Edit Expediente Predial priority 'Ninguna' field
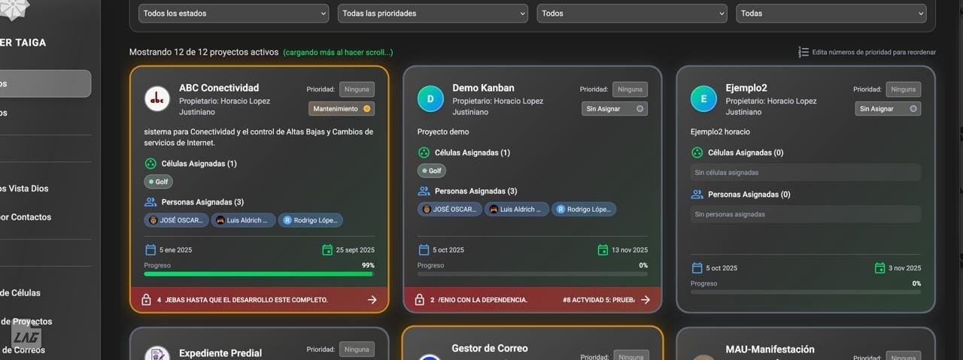The image size is (963, 360). [357, 349]
